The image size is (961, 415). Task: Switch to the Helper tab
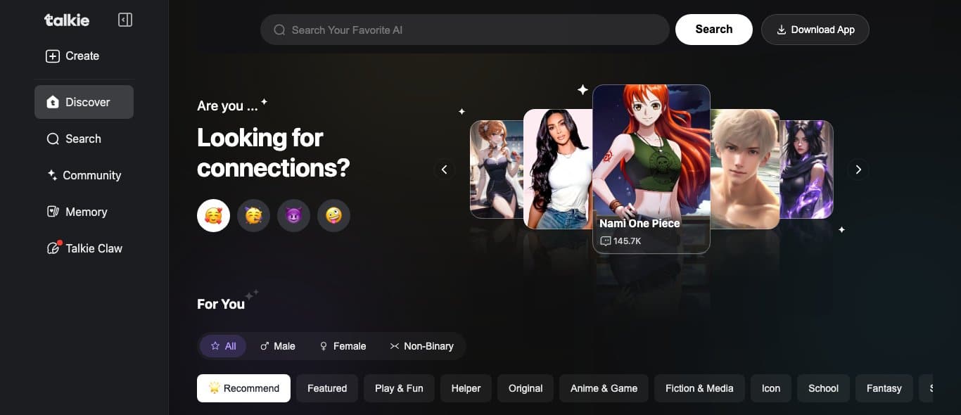pos(466,388)
